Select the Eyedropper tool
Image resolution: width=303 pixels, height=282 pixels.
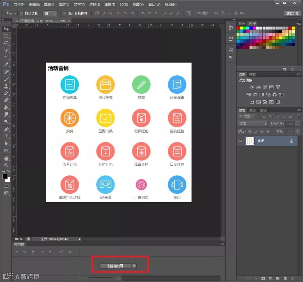(6, 64)
